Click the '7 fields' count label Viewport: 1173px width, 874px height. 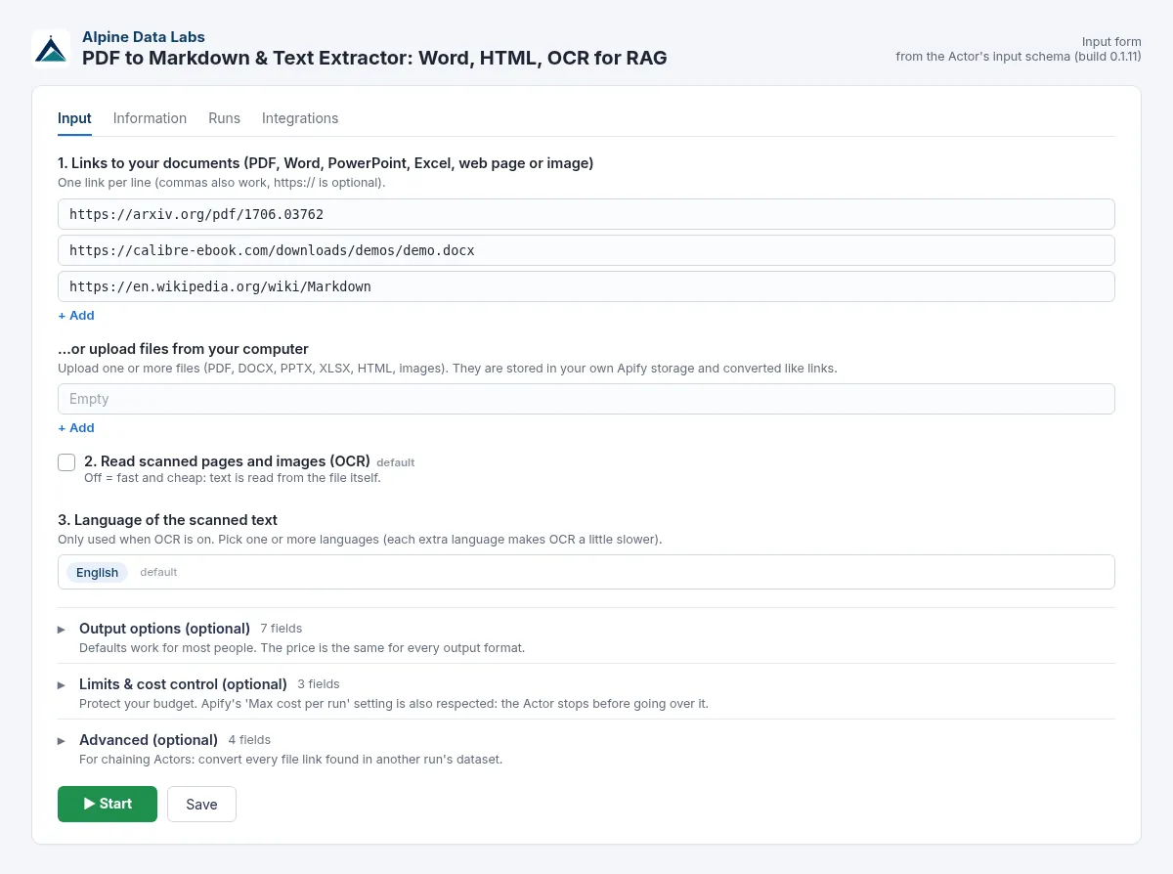(x=282, y=629)
